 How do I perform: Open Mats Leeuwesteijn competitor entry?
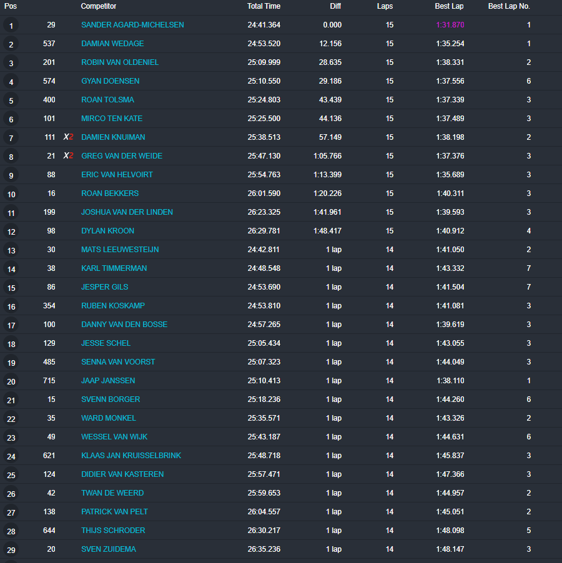[x=120, y=250]
